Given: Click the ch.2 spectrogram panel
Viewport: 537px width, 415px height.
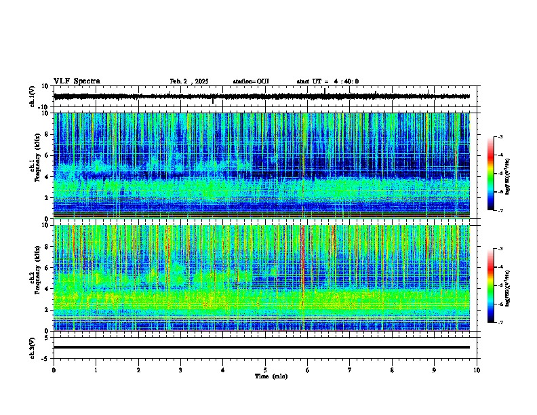Looking at the screenshot, I should pos(262,278).
